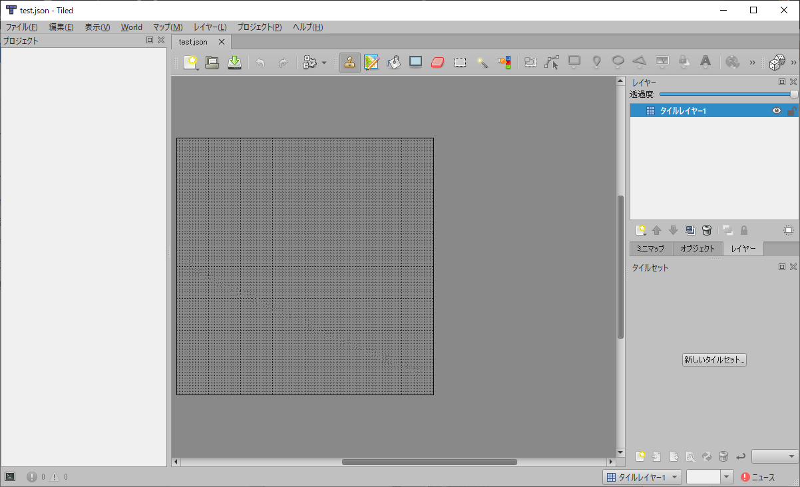Toggle the lock icon of タイルレイヤー1
This screenshot has height=487, width=800.
(x=791, y=111)
